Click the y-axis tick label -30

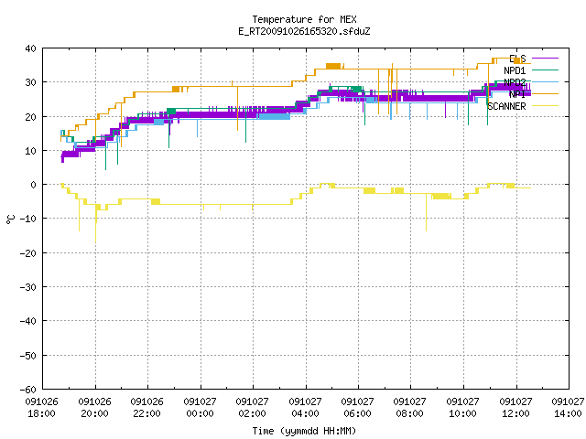coord(28,287)
